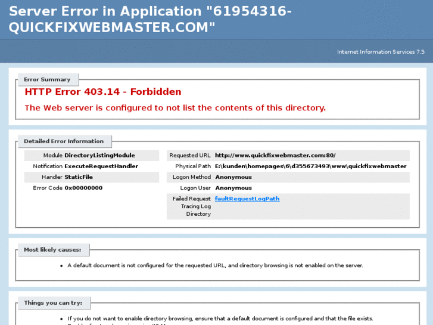Click the error code 0x00000000

83,188
